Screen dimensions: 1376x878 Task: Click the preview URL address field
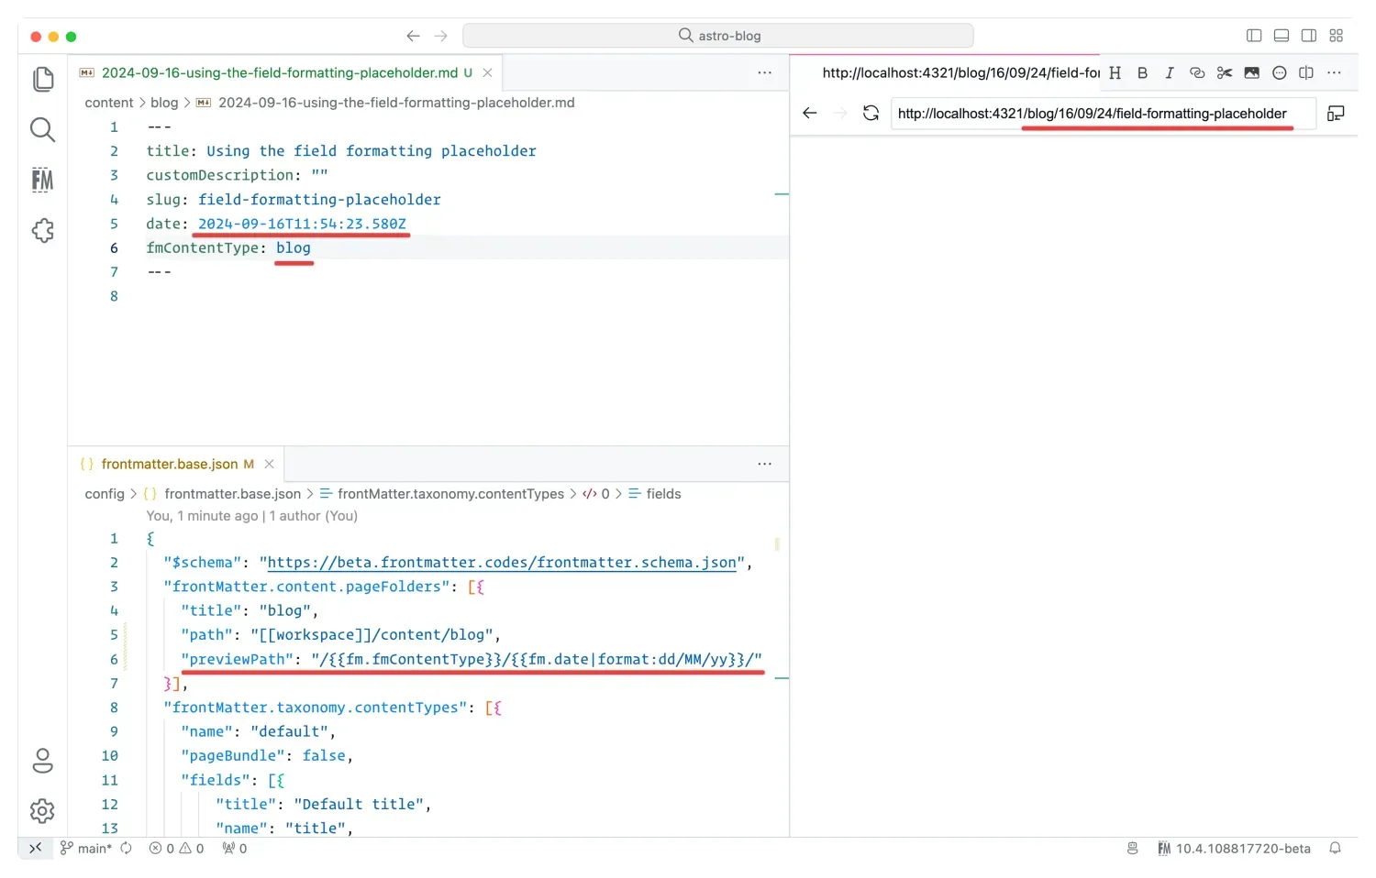click(x=1104, y=114)
